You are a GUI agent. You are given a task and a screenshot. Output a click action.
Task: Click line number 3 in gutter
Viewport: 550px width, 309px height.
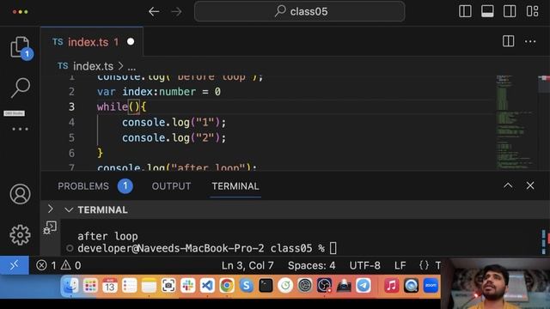(x=71, y=106)
